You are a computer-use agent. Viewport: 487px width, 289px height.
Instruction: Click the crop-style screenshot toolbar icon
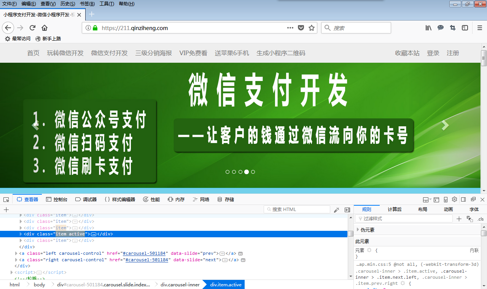(452, 28)
